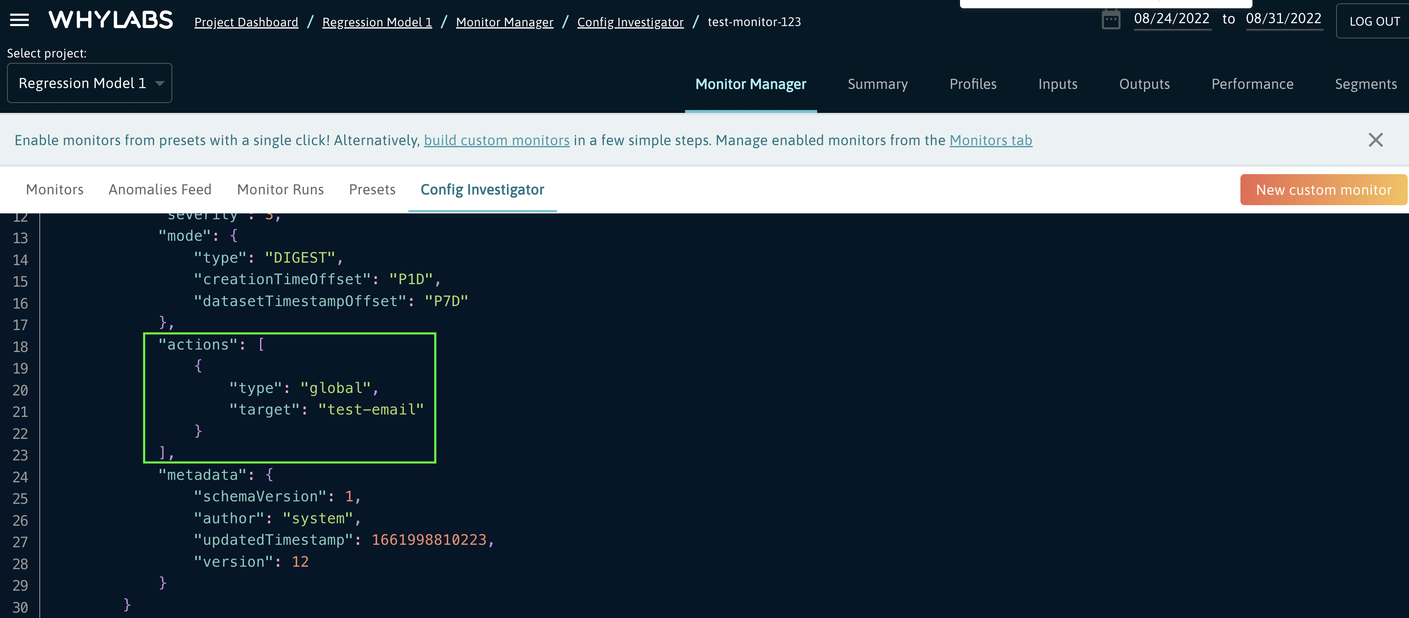The image size is (1409, 618).
Task: Select the Inputs tab
Action: tap(1057, 84)
